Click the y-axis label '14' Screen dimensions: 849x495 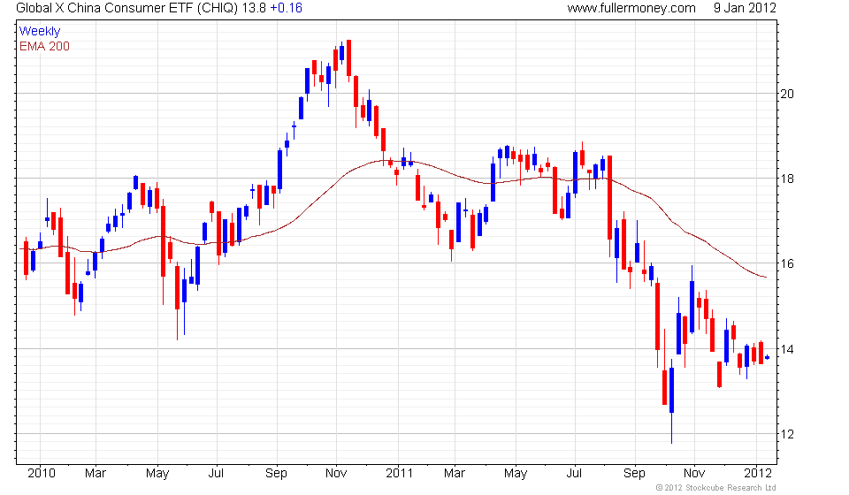(x=787, y=349)
